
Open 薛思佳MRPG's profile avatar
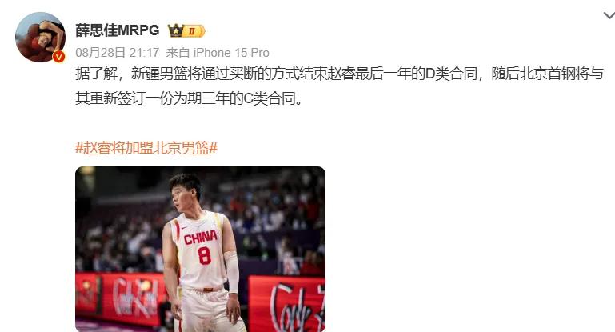click(41, 38)
